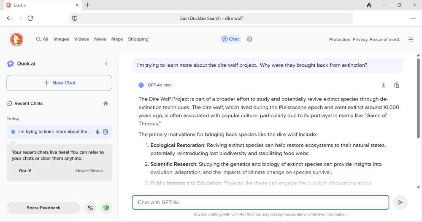Copy the GPT-4o mini response
Screen dimensions: 422x222
click(396, 85)
